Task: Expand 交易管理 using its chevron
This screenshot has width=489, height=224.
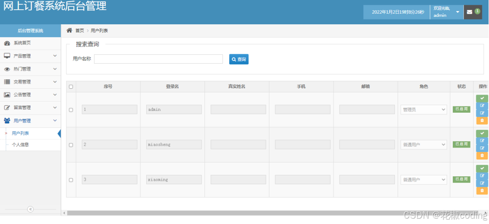Action: (55, 82)
